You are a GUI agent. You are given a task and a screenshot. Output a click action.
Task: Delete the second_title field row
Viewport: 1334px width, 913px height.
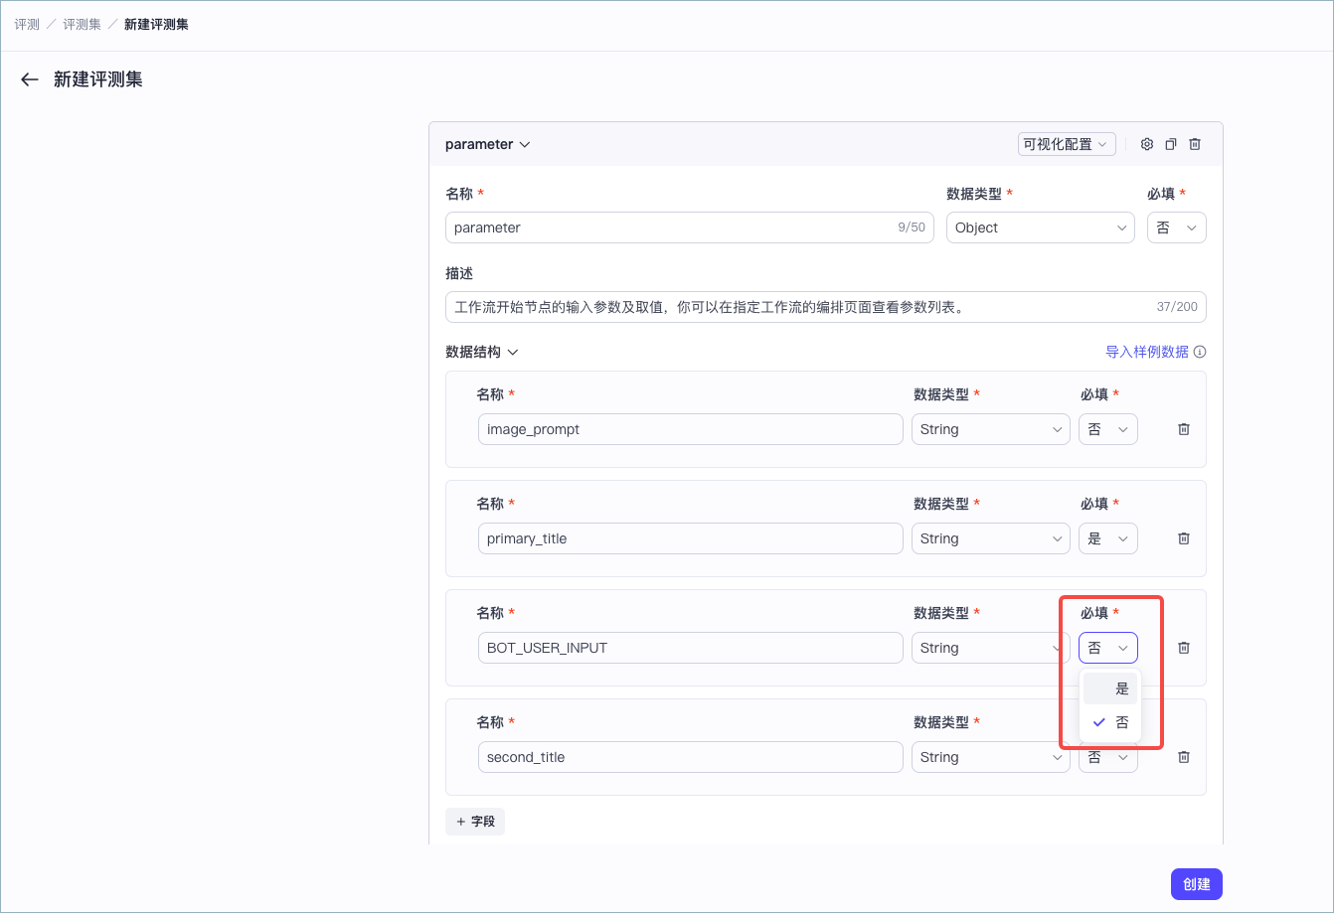[1184, 757]
